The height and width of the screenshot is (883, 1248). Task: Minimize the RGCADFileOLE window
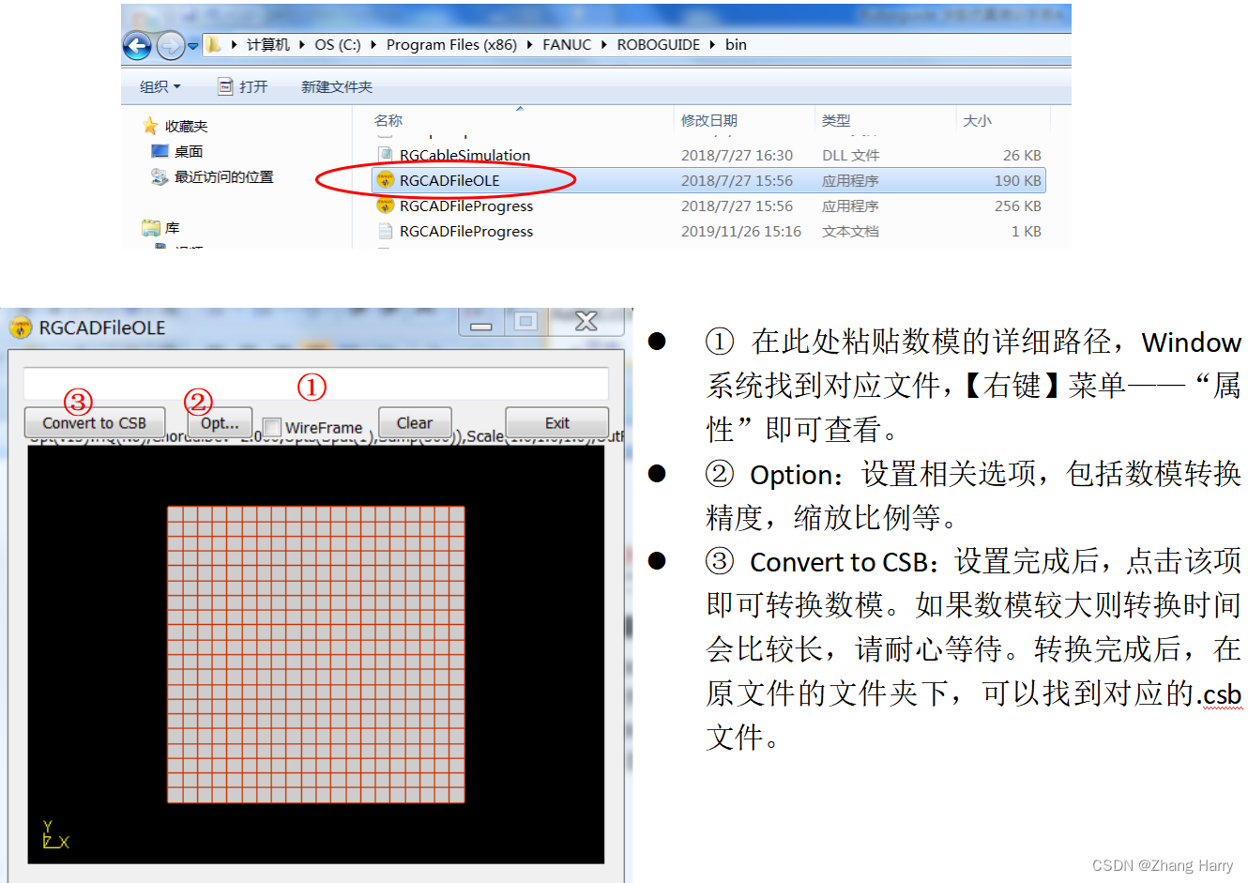click(481, 324)
